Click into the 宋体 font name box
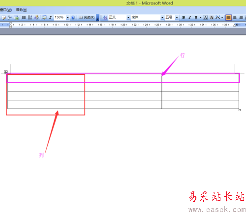Image resolution: width=246 pixels, height=217 pixels. point(146,17)
